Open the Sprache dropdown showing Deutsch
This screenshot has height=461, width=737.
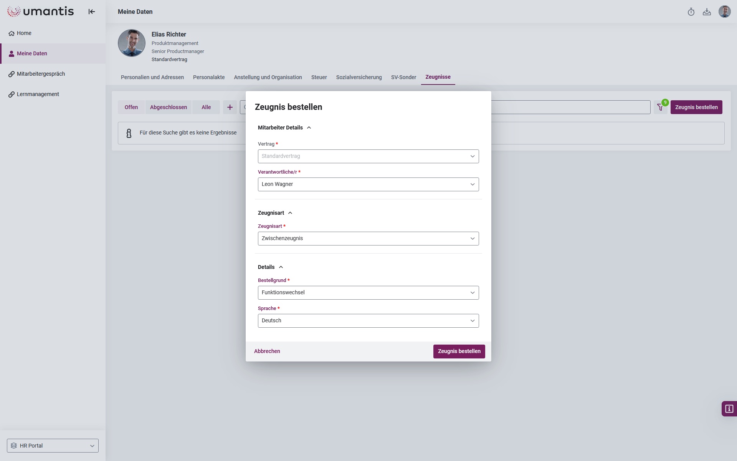(x=368, y=321)
